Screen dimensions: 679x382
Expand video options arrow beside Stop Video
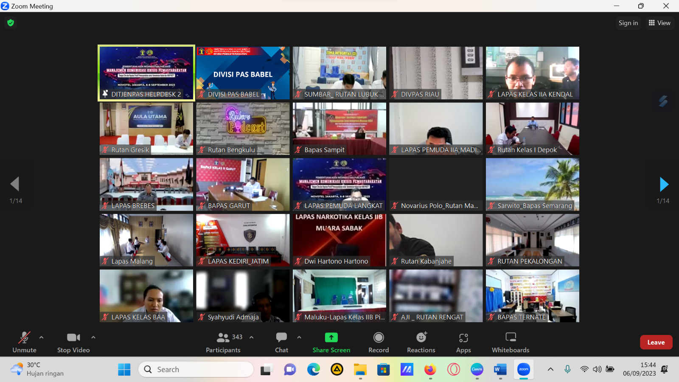93,337
